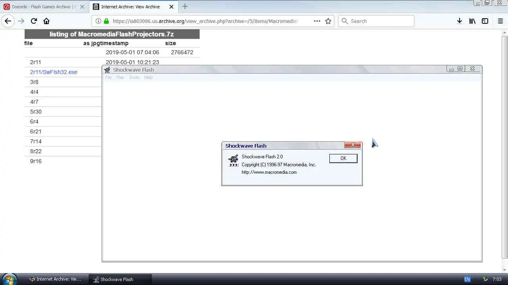Select the 6r4 row in listing
This screenshot has height=285, width=508.
coord(34,122)
